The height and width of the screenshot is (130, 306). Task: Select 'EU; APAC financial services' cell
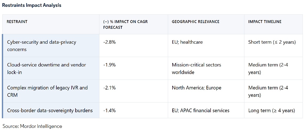coord(200,110)
